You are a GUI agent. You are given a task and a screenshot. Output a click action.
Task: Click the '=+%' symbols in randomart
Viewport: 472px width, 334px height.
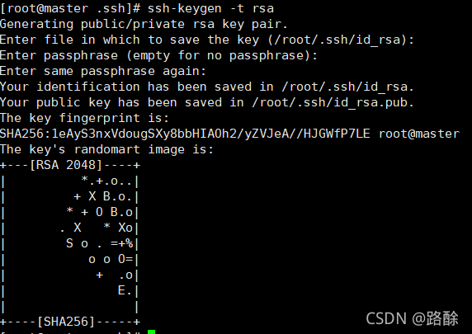pyautogui.click(x=121, y=243)
